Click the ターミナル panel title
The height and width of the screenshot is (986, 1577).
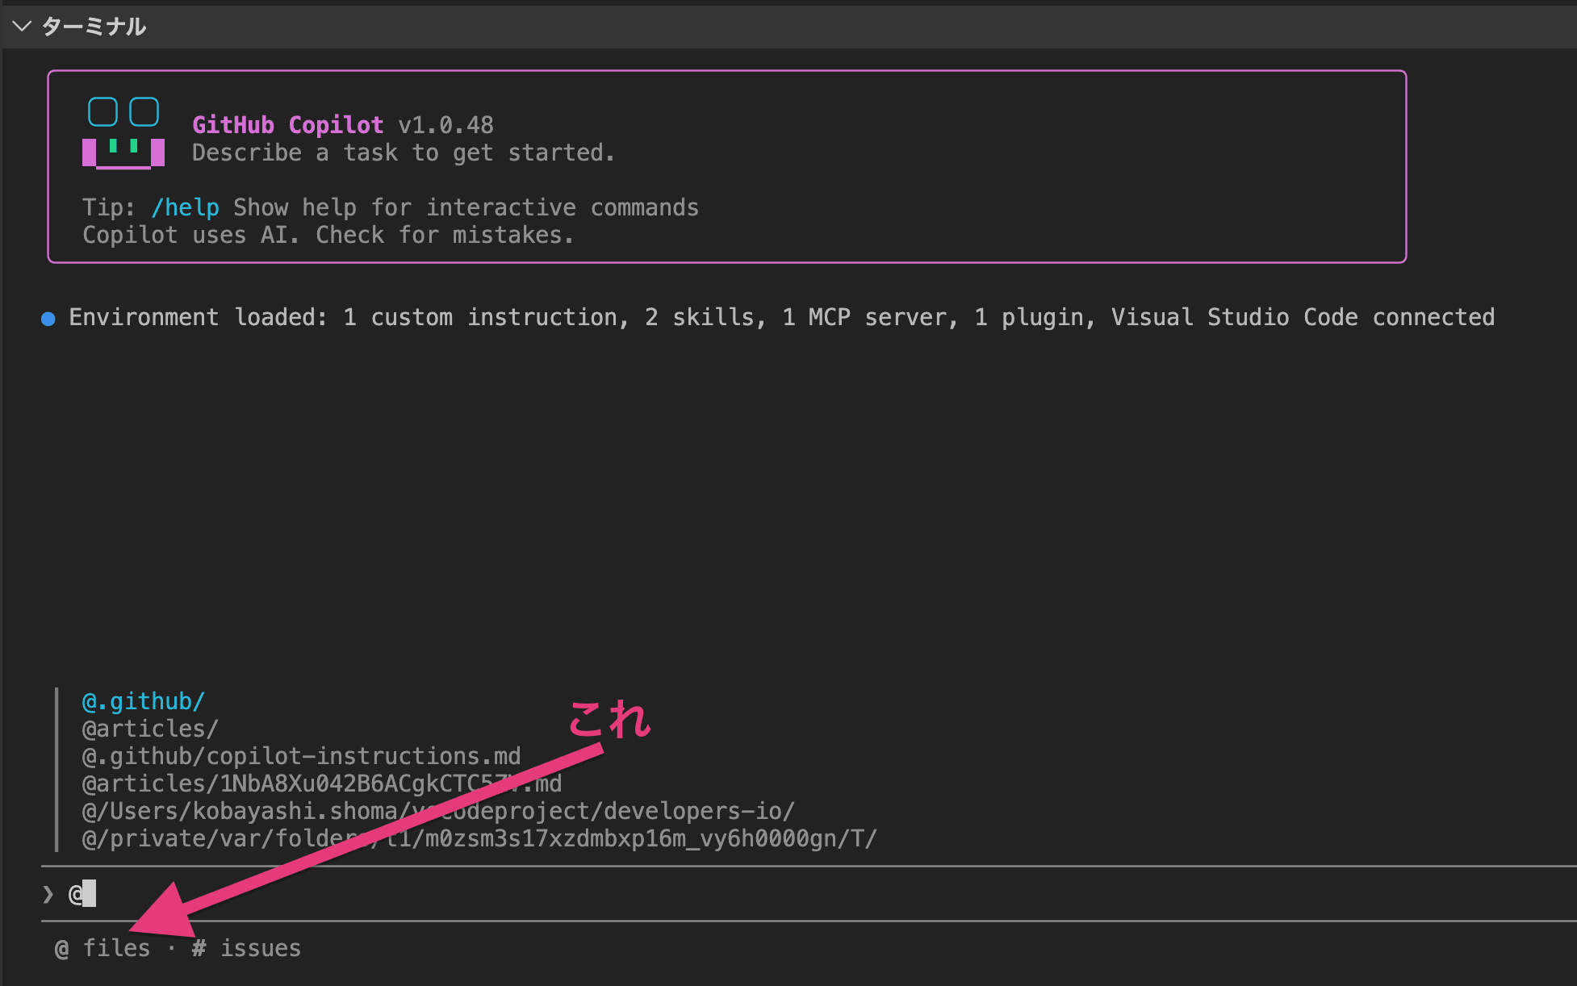pos(94,27)
